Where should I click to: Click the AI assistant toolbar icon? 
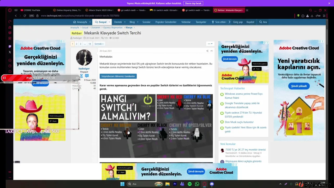pos(318,16)
